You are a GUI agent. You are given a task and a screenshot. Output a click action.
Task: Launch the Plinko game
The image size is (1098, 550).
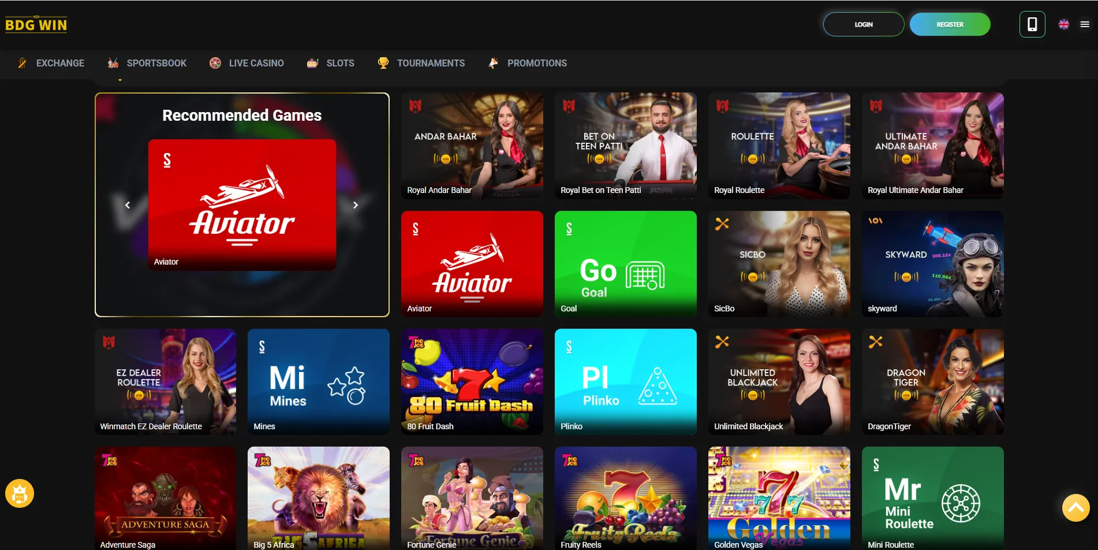pyautogui.click(x=626, y=382)
